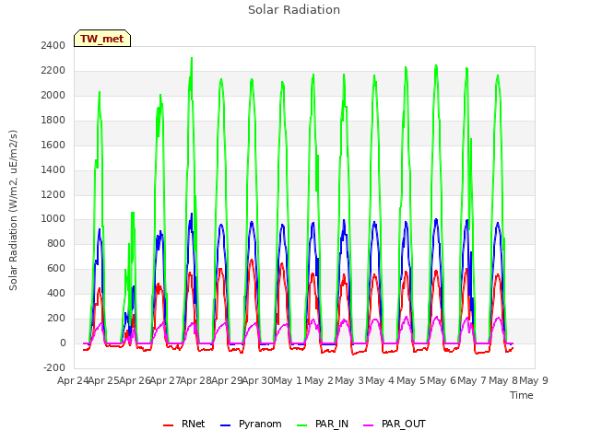Click the May 5 x-axis label

click(411, 380)
